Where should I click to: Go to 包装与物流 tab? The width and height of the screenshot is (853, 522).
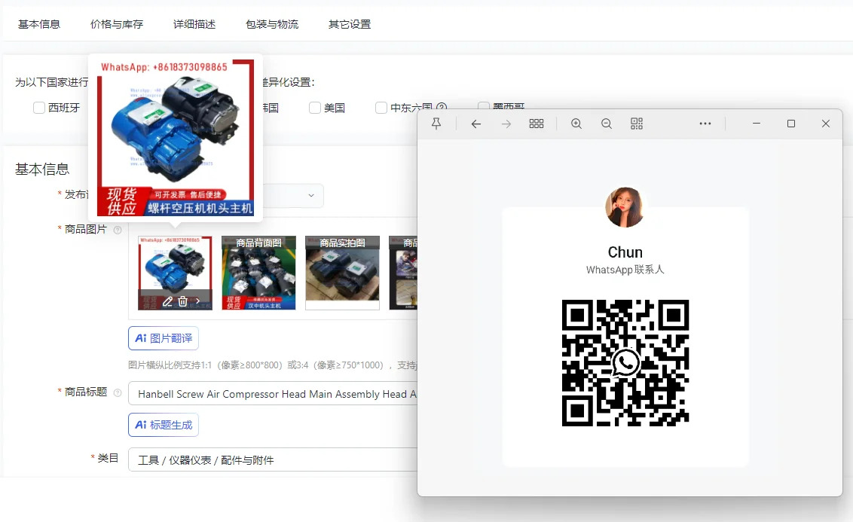272,24
